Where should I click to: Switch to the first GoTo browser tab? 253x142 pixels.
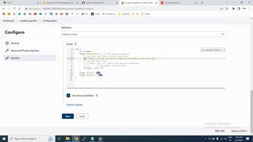(x=21, y=3)
